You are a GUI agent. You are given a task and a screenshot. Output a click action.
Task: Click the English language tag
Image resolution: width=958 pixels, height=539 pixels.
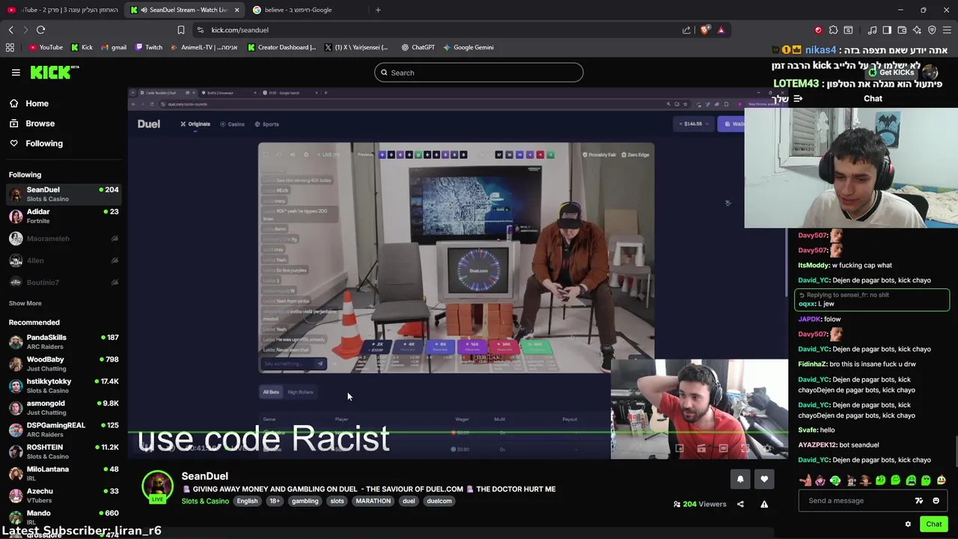[x=247, y=501]
